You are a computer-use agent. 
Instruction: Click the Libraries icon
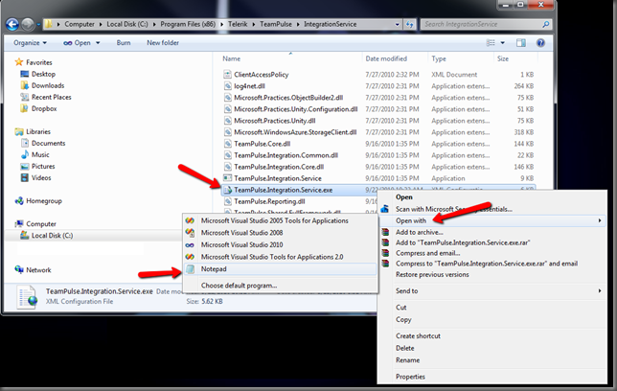(x=19, y=131)
